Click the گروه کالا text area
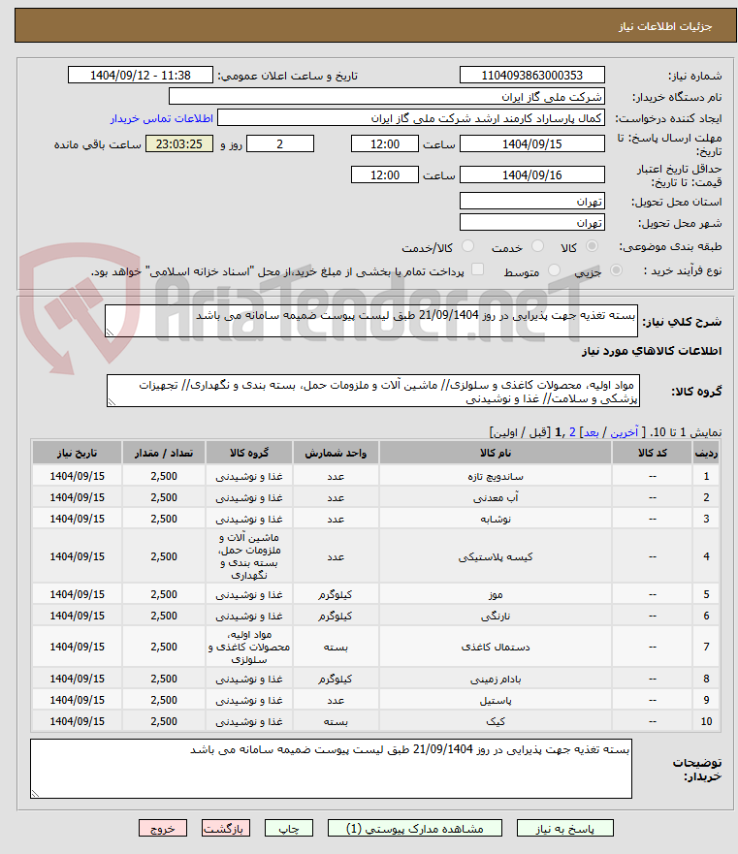 coord(373,391)
